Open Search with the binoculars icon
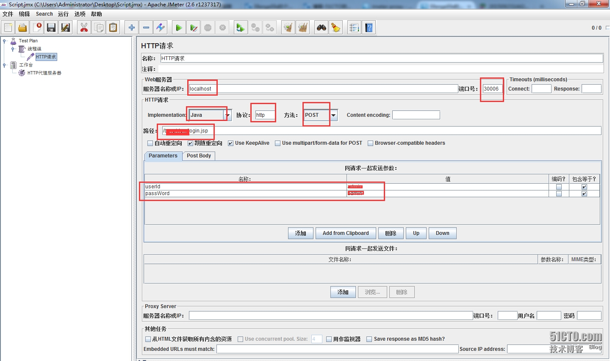 [322, 28]
